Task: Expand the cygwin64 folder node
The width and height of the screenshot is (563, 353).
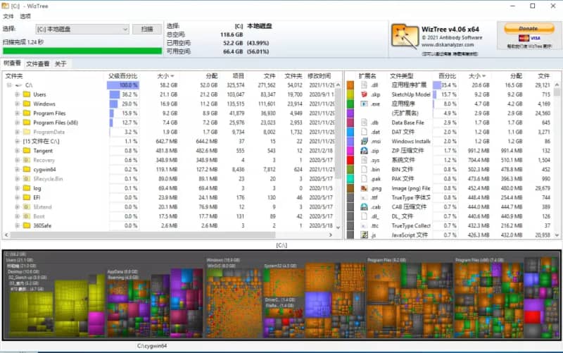Action: tap(17, 169)
